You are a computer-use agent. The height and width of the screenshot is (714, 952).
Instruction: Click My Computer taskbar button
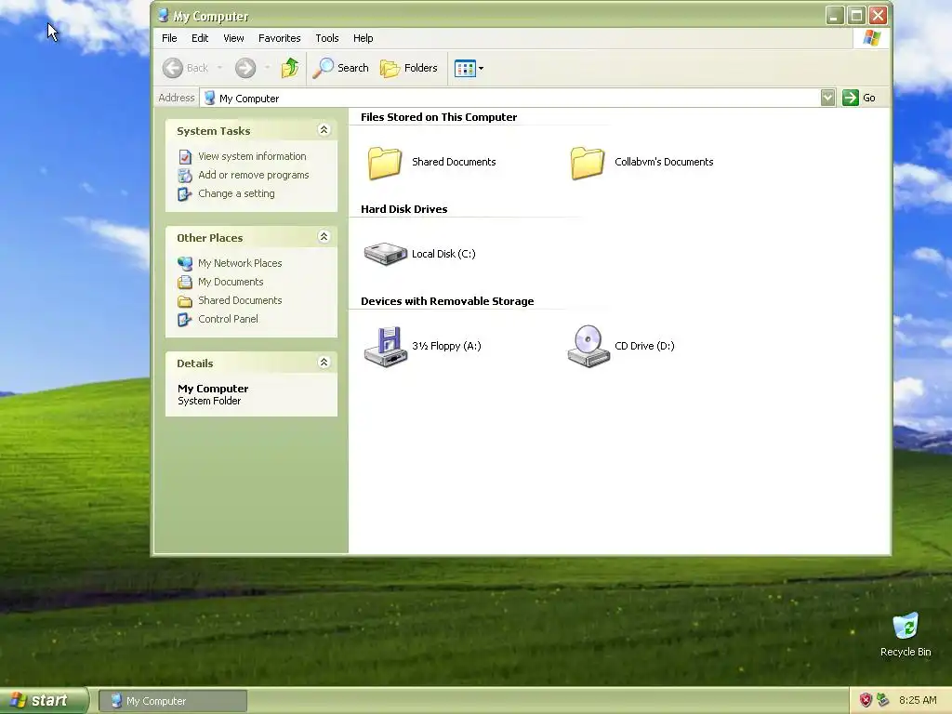(173, 701)
